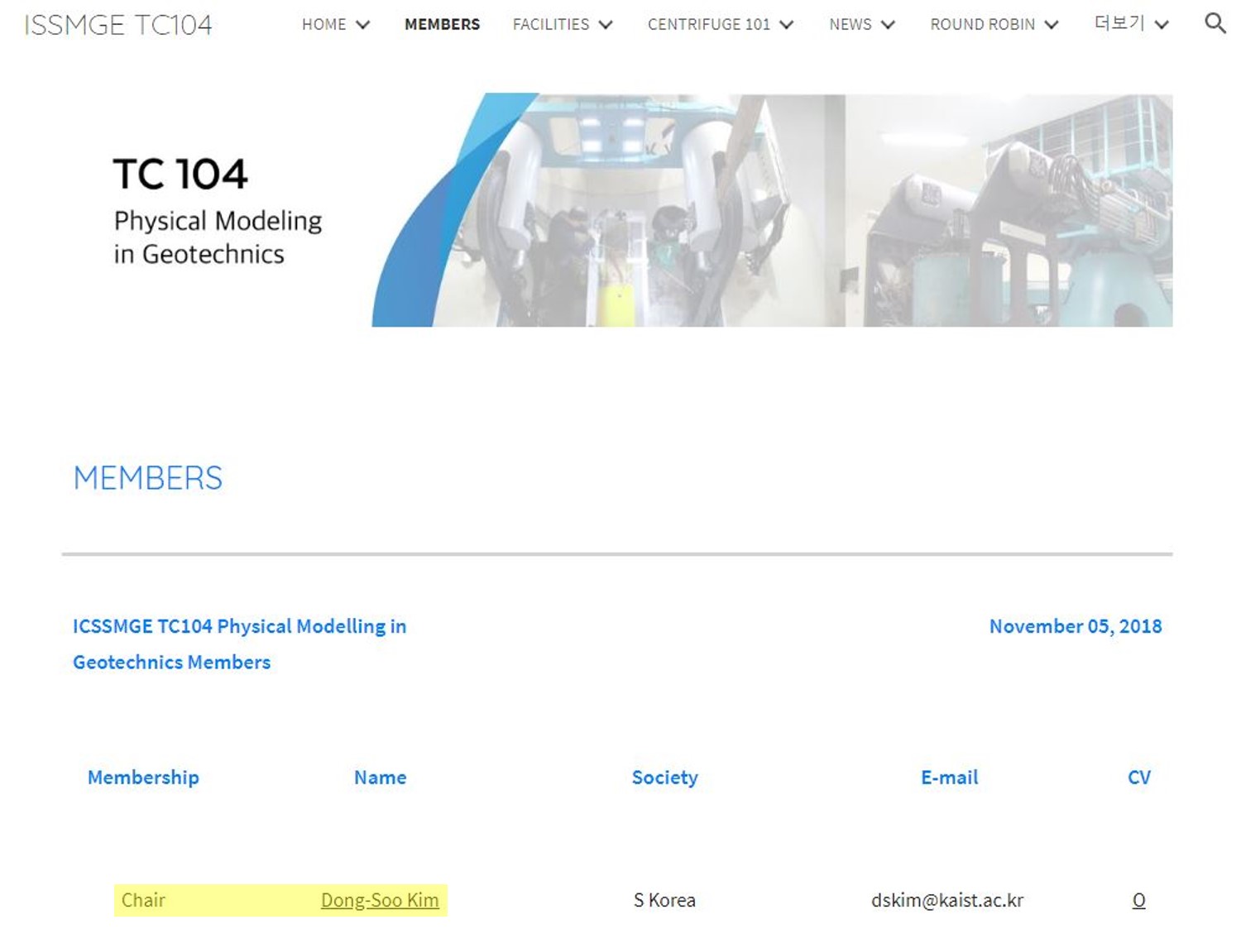Open the ROUND ROBIN nav item
The image size is (1241, 929).
982,25
